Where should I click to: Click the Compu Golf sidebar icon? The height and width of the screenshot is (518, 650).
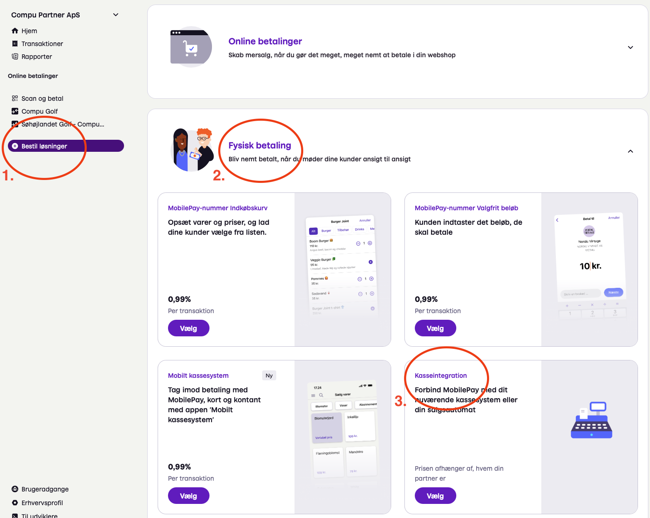click(x=15, y=111)
